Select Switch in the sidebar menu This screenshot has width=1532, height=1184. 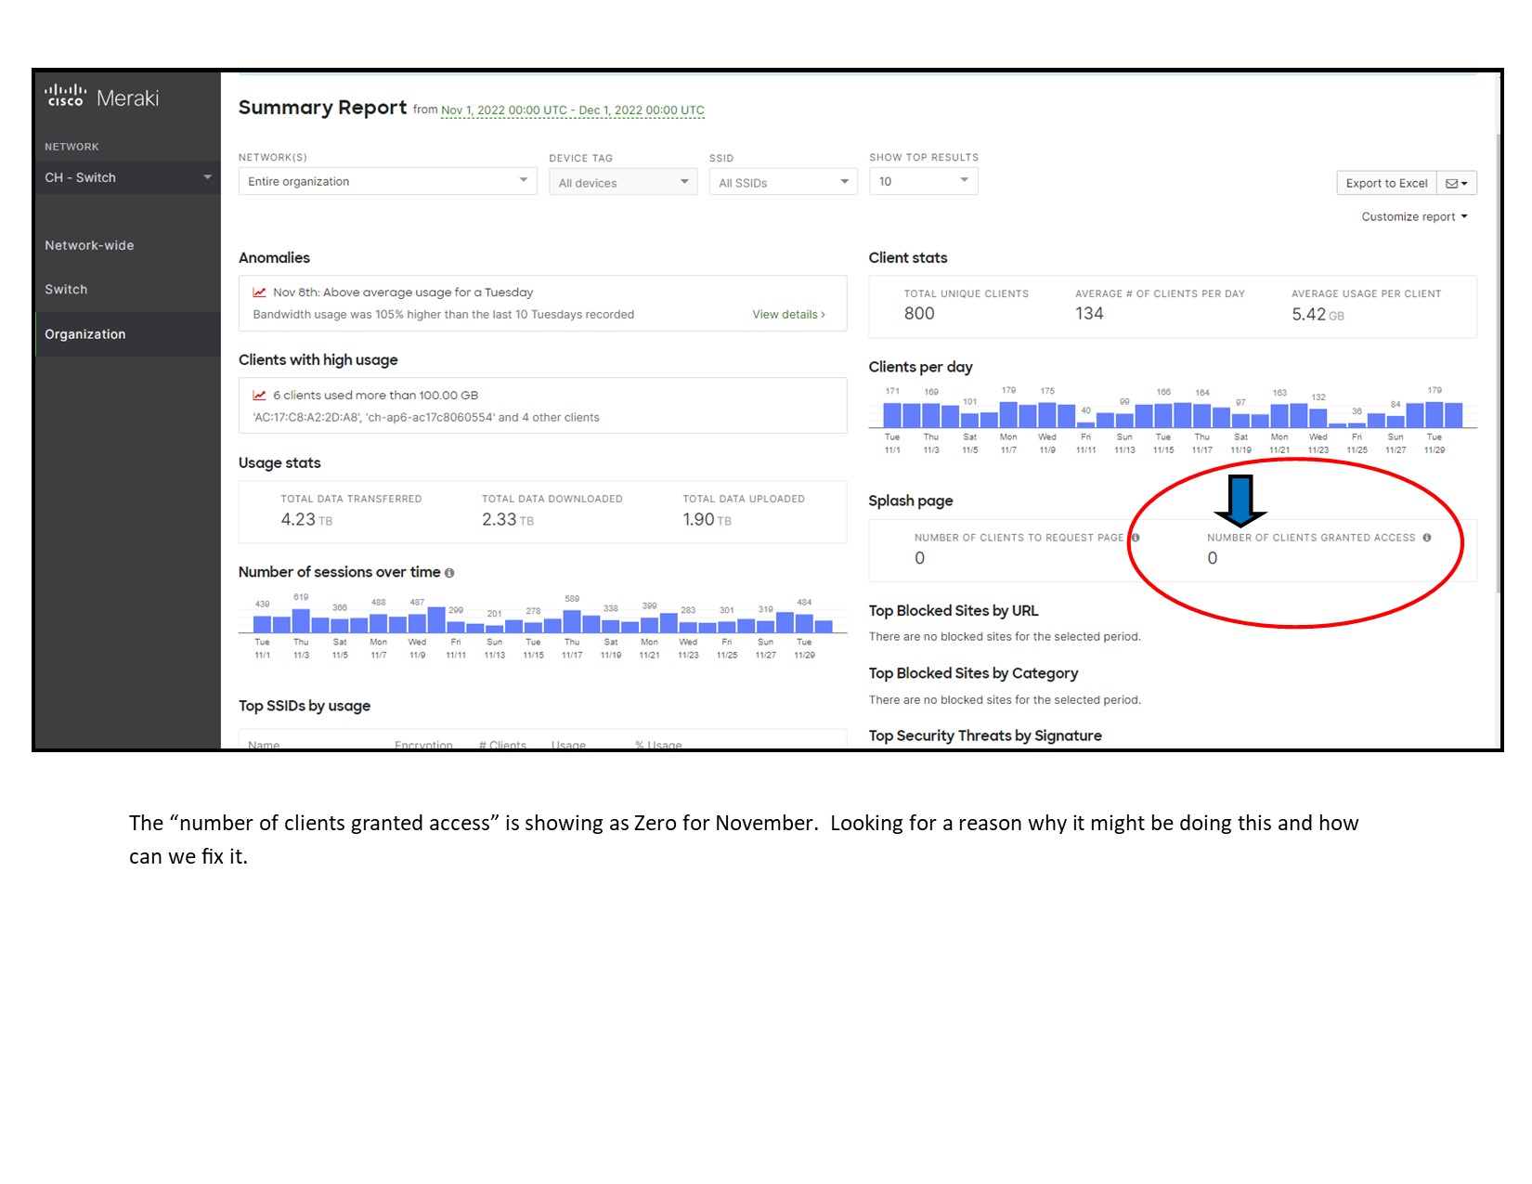(x=66, y=290)
